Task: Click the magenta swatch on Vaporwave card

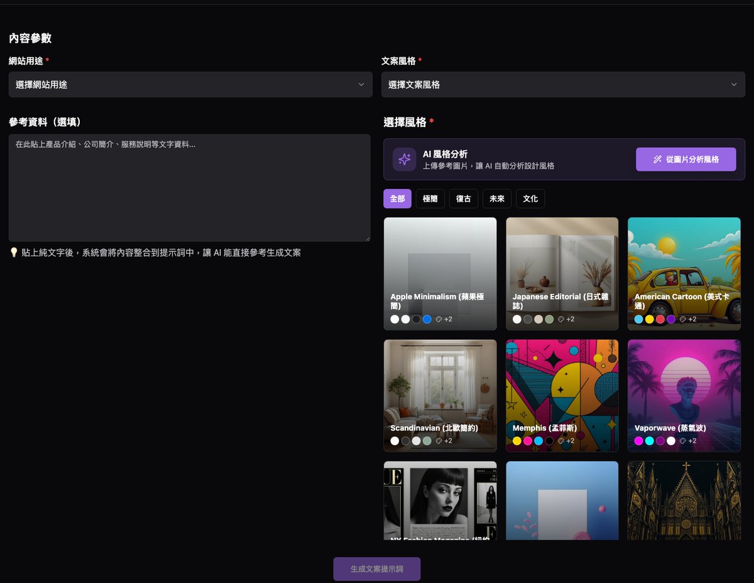Action: pos(639,441)
